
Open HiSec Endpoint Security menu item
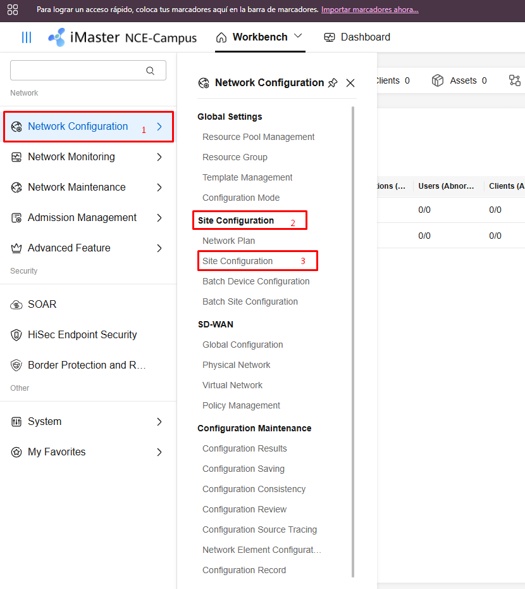click(88, 334)
